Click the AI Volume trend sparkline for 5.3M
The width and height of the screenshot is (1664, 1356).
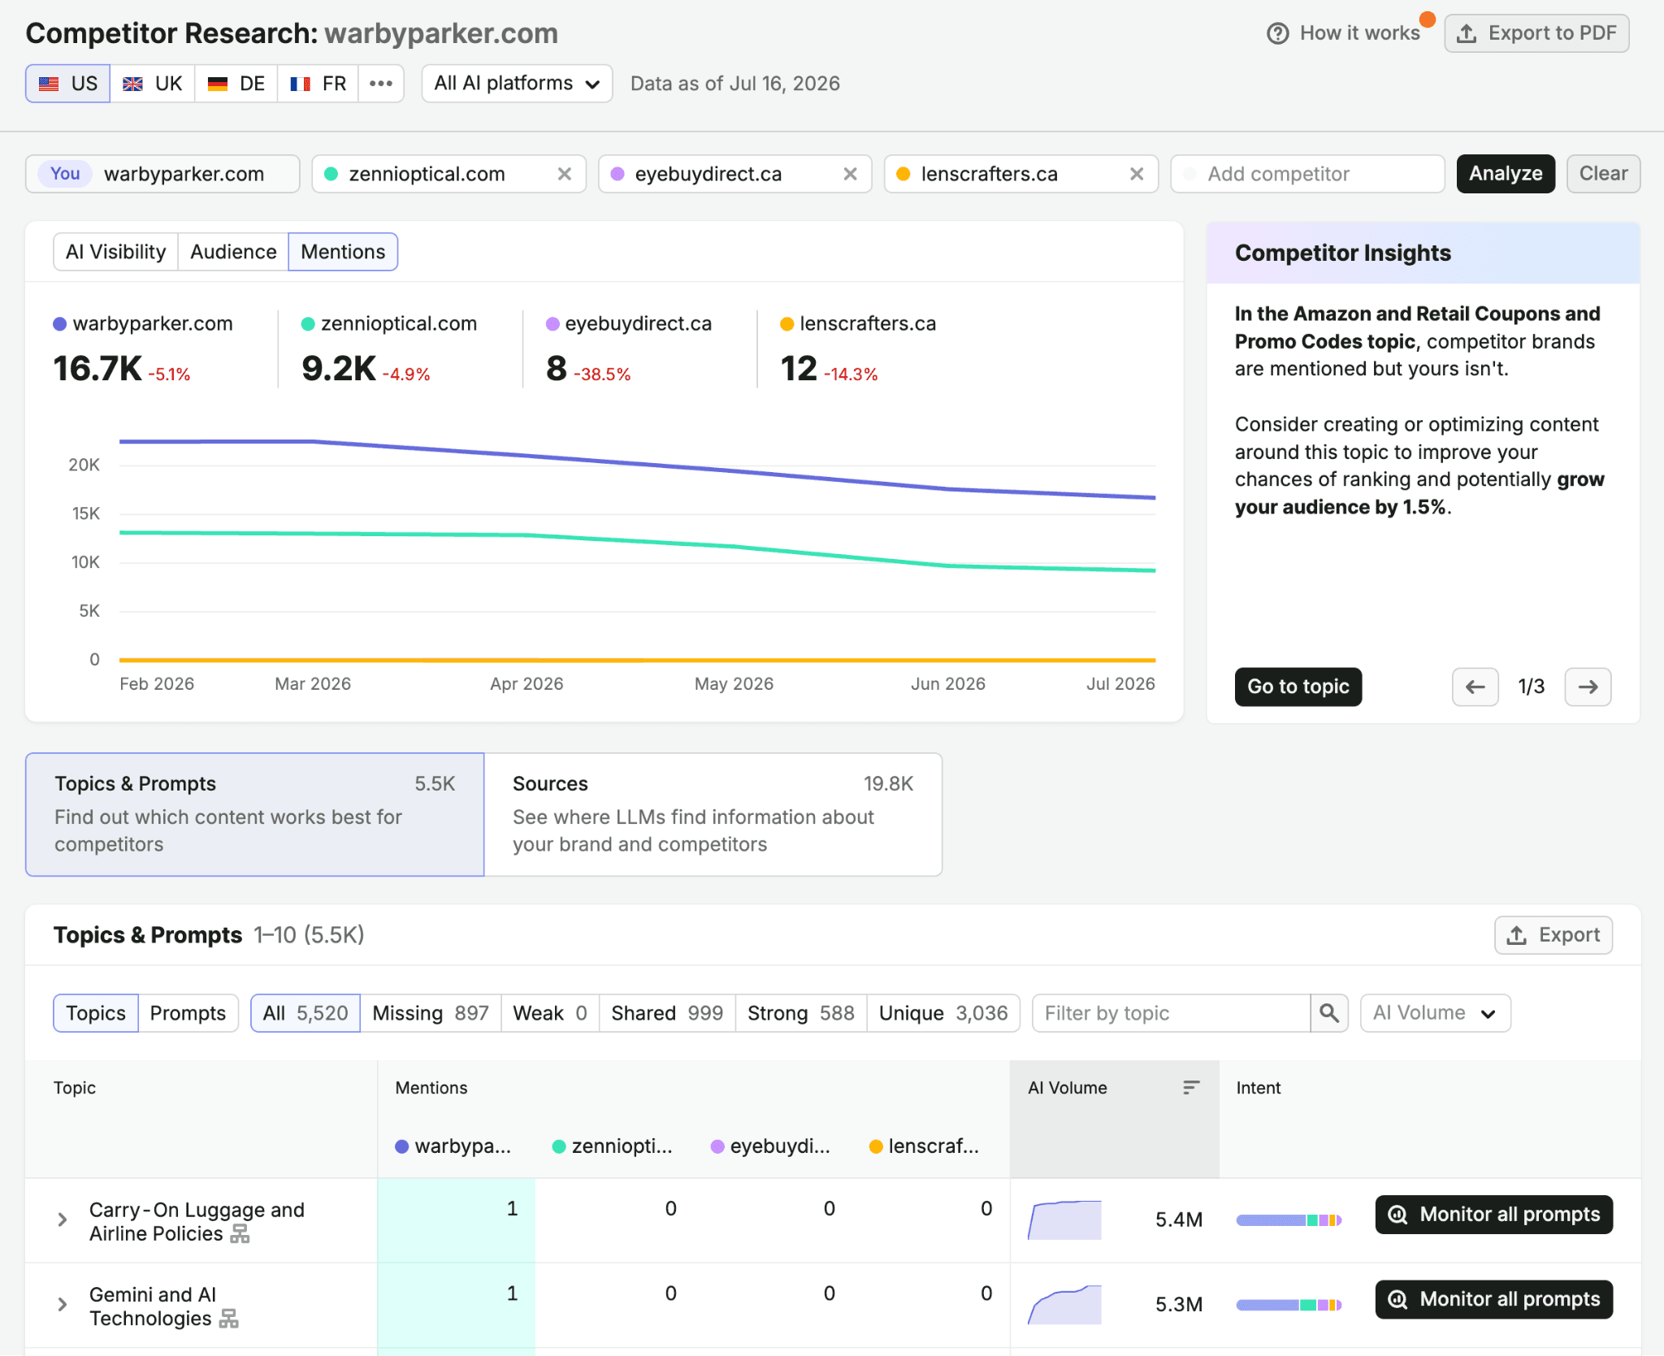coord(1064,1304)
